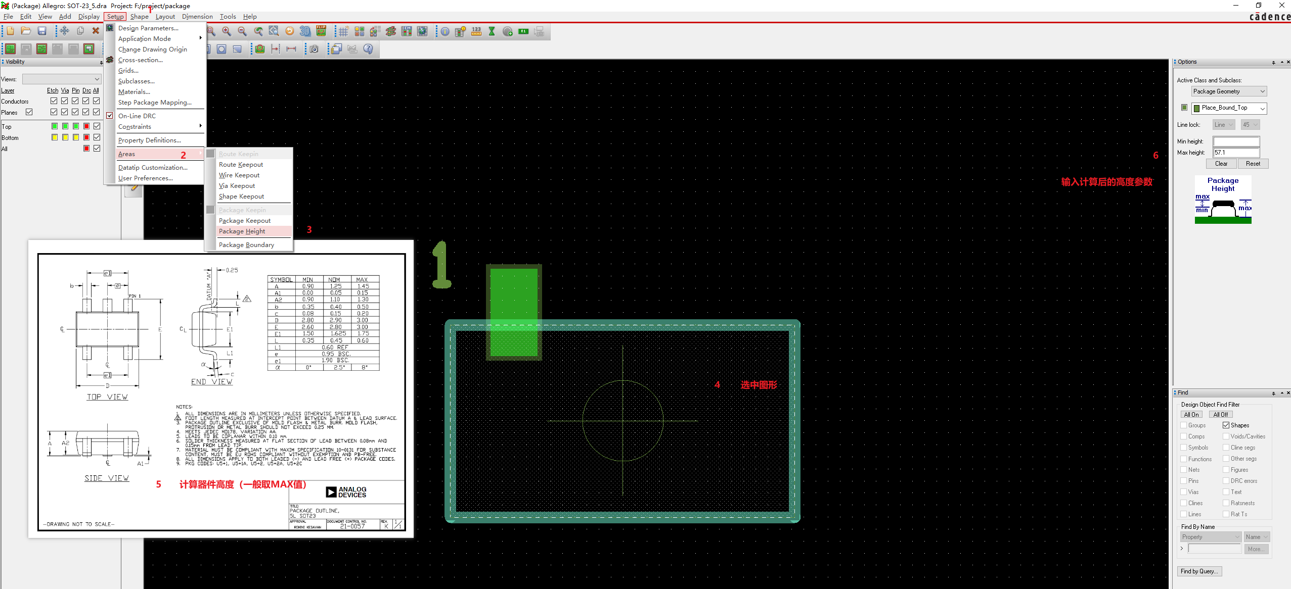Toggle All visibility for Bottom layer
The width and height of the screenshot is (1291, 589).
(97, 137)
